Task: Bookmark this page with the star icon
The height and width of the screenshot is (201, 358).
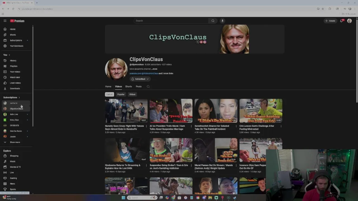Action: pyautogui.click(x=323, y=9)
